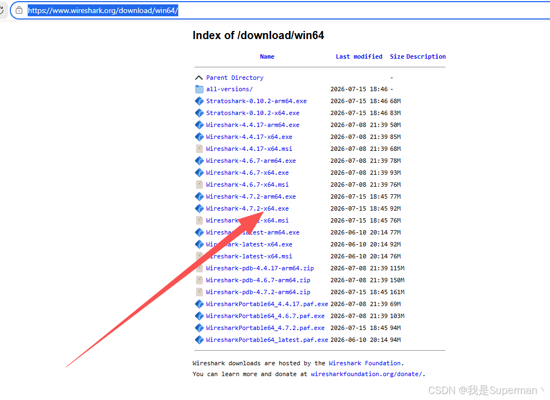The image size is (550, 400).
Task: Click the exe icon for Wireshark-4.4.17-arm64.exe
Action: click(199, 125)
